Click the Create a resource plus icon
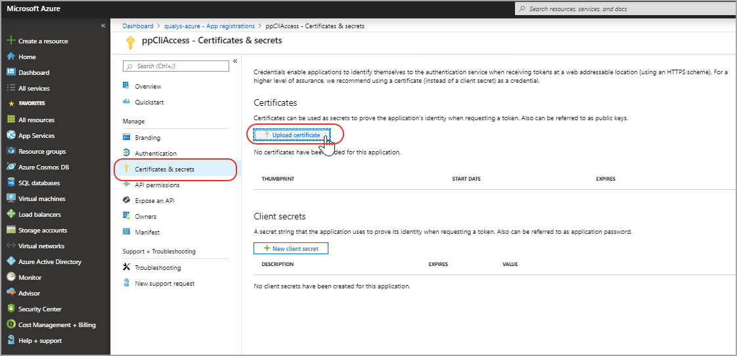The height and width of the screenshot is (356, 737). (11, 41)
